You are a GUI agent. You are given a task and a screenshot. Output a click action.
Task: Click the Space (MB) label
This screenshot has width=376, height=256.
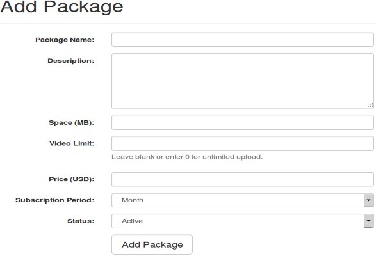click(72, 123)
